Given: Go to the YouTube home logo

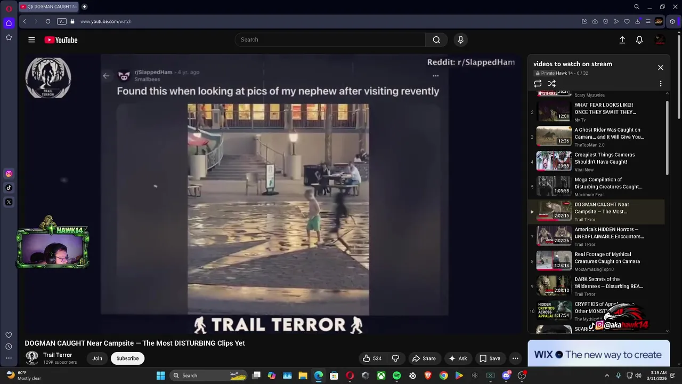Looking at the screenshot, I should 61,40.
